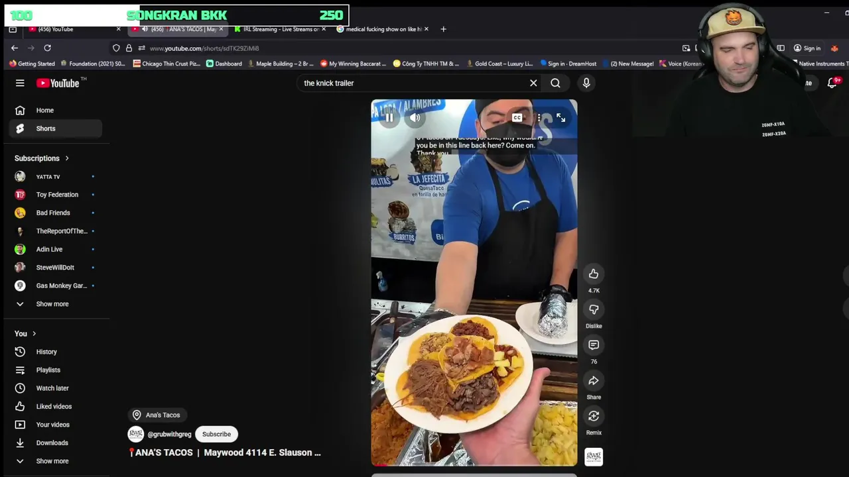Viewport: 849px width, 477px height.
Task: Open the SteveWillDoIt subscription avatar
Action: [20, 268]
